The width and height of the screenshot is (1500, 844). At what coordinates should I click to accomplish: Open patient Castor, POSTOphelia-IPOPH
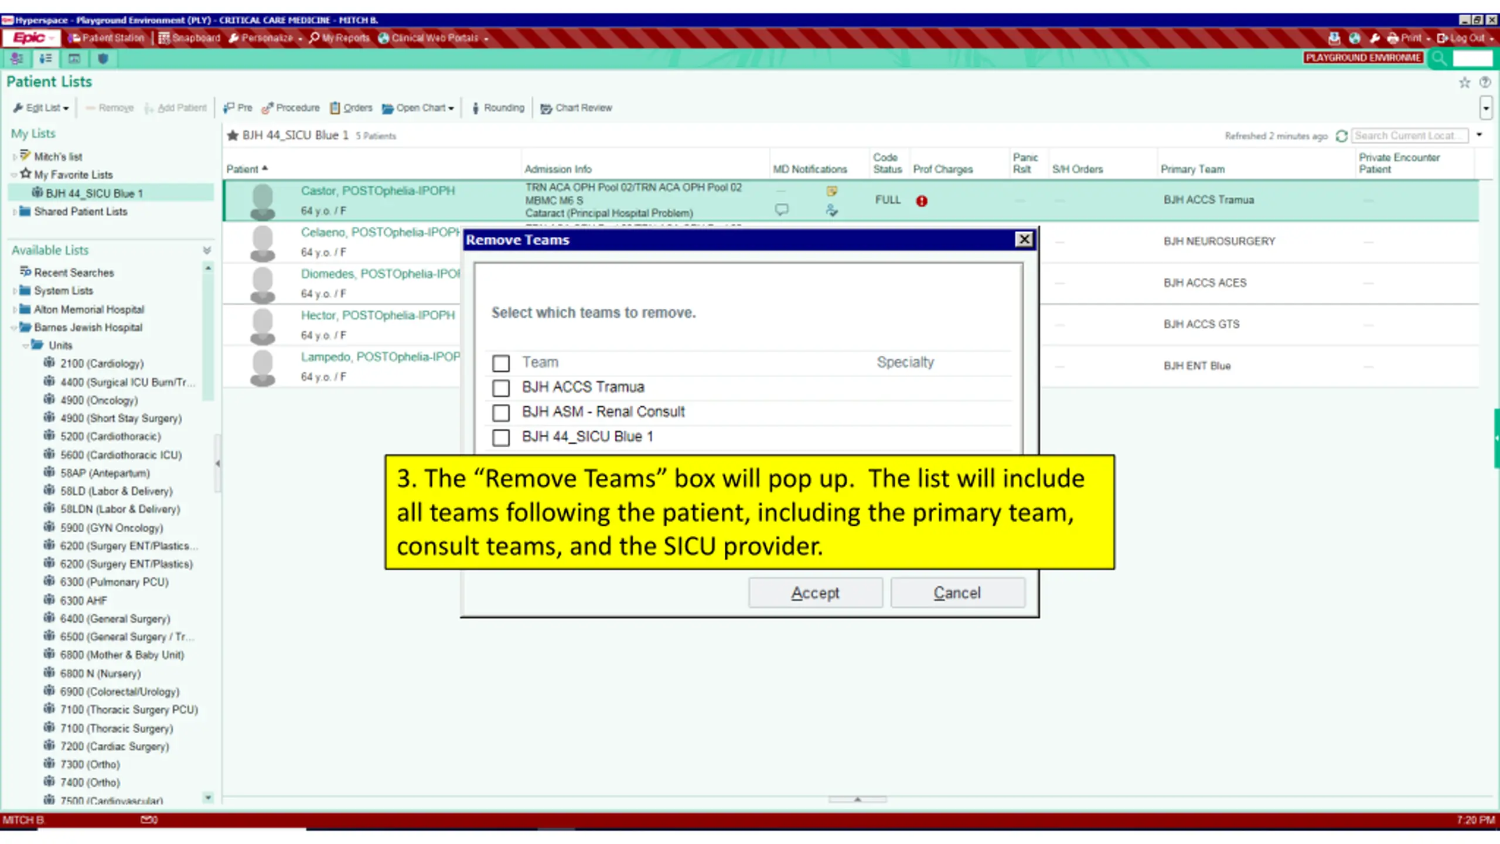pyautogui.click(x=378, y=191)
